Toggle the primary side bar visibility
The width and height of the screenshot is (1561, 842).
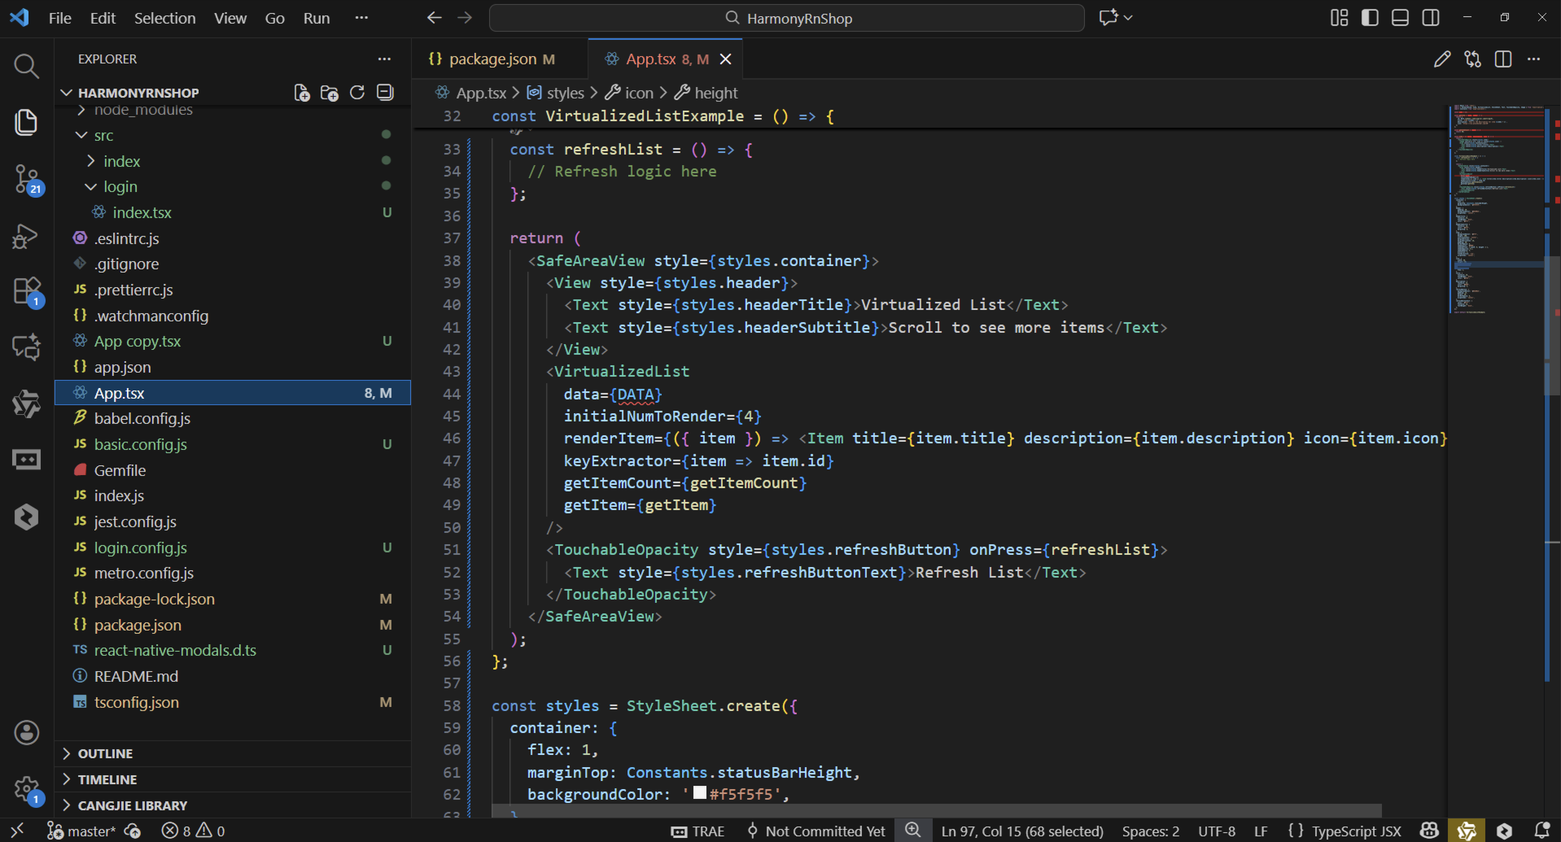1369,17
